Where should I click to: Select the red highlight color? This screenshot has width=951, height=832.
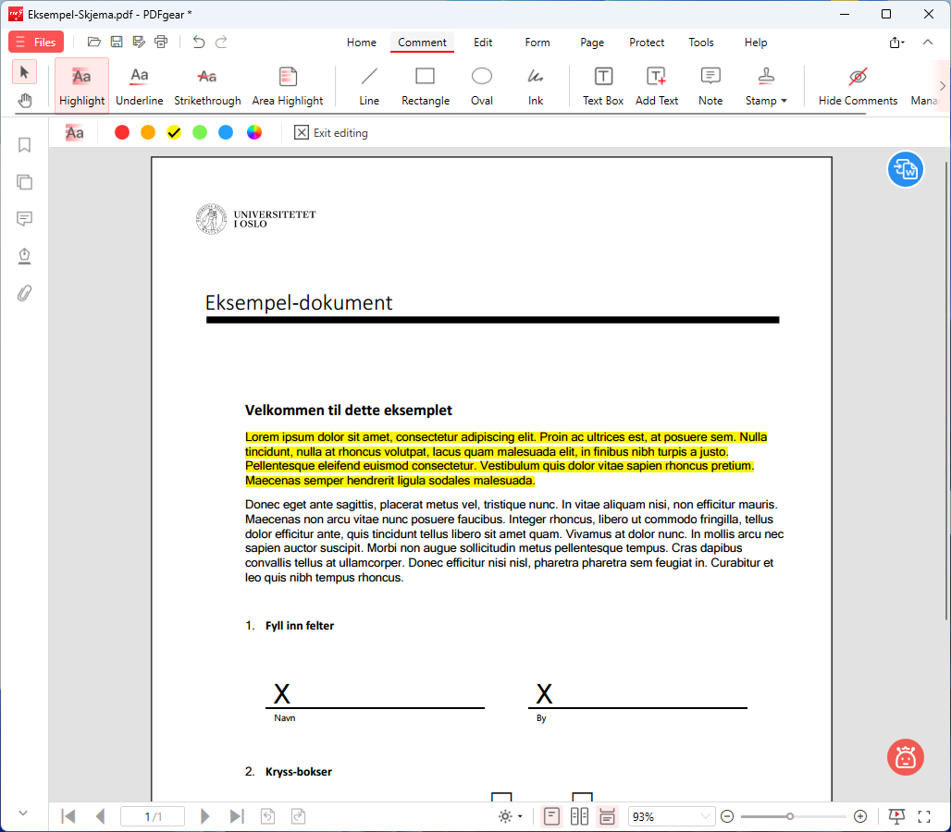coord(122,133)
